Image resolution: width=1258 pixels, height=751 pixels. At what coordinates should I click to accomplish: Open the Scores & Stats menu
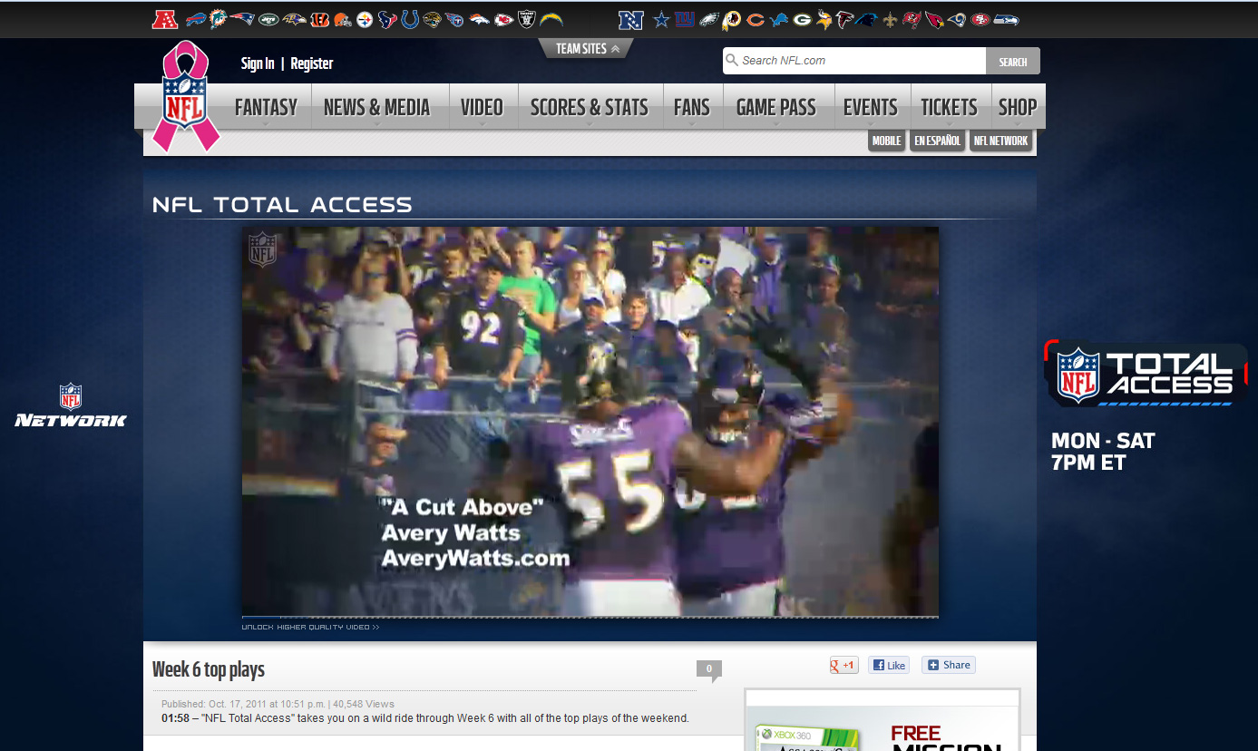pyautogui.click(x=590, y=107)
